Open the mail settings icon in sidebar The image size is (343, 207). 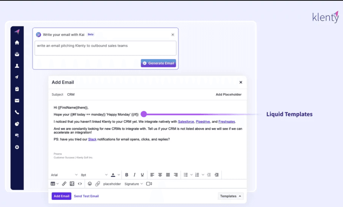coord(17,135)
